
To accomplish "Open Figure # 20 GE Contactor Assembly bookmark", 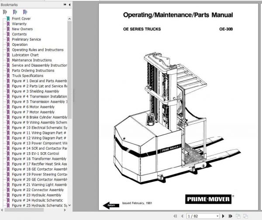I will (x=39, y=179).
